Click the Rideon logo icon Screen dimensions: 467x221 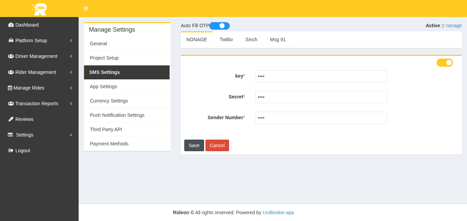pos(39,9)
